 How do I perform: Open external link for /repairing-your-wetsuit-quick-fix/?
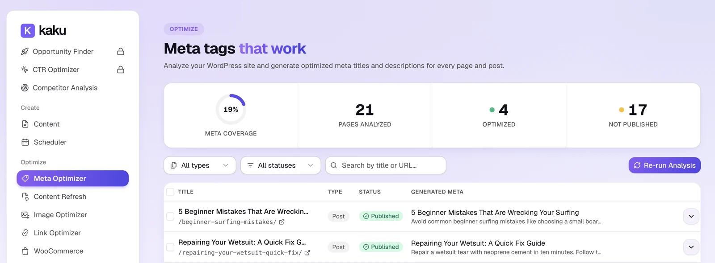(x=307, y=253)
